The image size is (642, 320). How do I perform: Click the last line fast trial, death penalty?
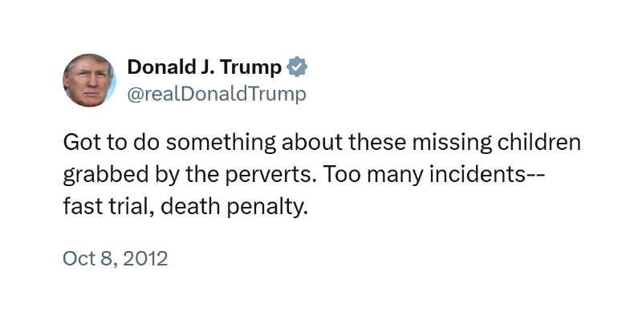[x=185, y=207]
